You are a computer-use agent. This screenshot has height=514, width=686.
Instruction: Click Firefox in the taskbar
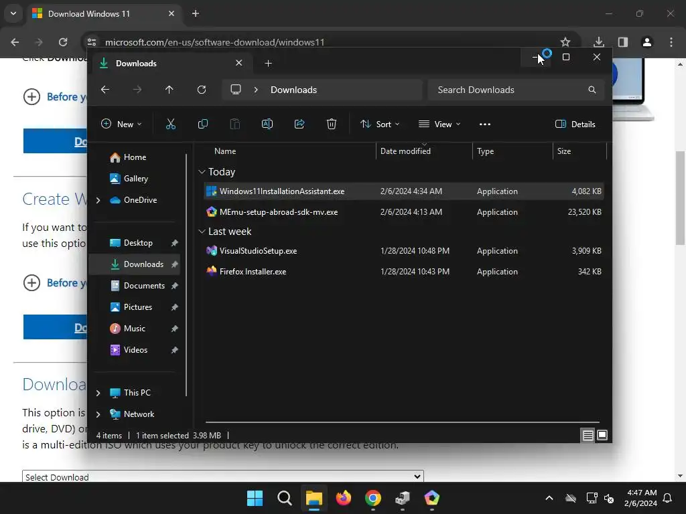pyautogui.click(x=344, y=498)
